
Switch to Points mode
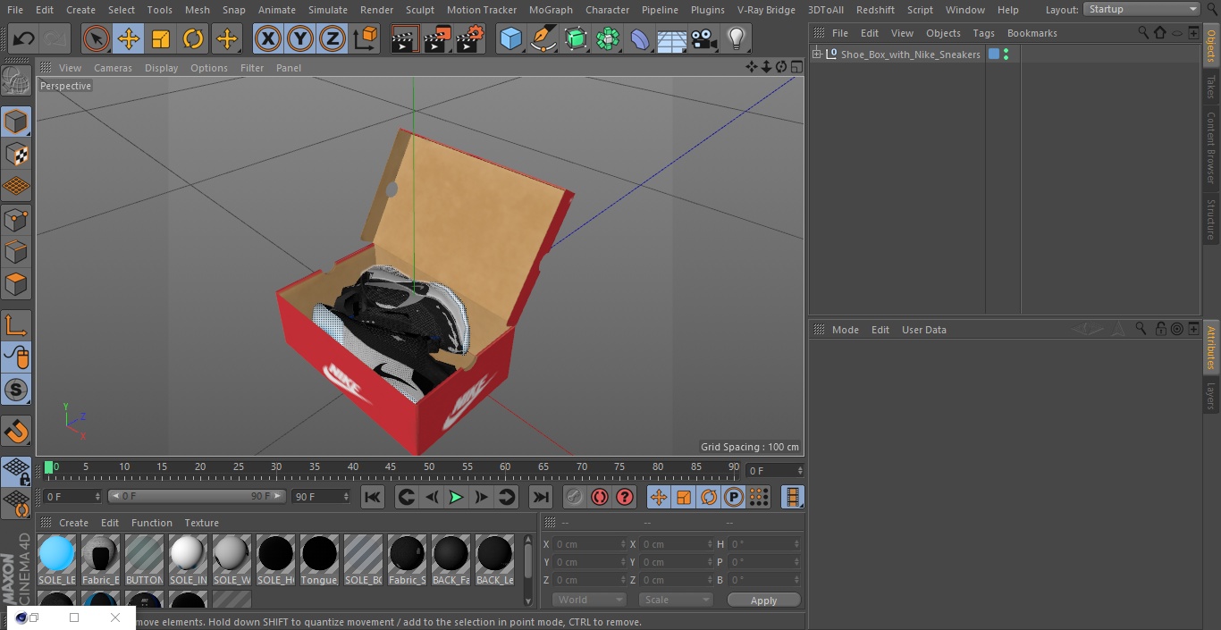pos(16,219)
